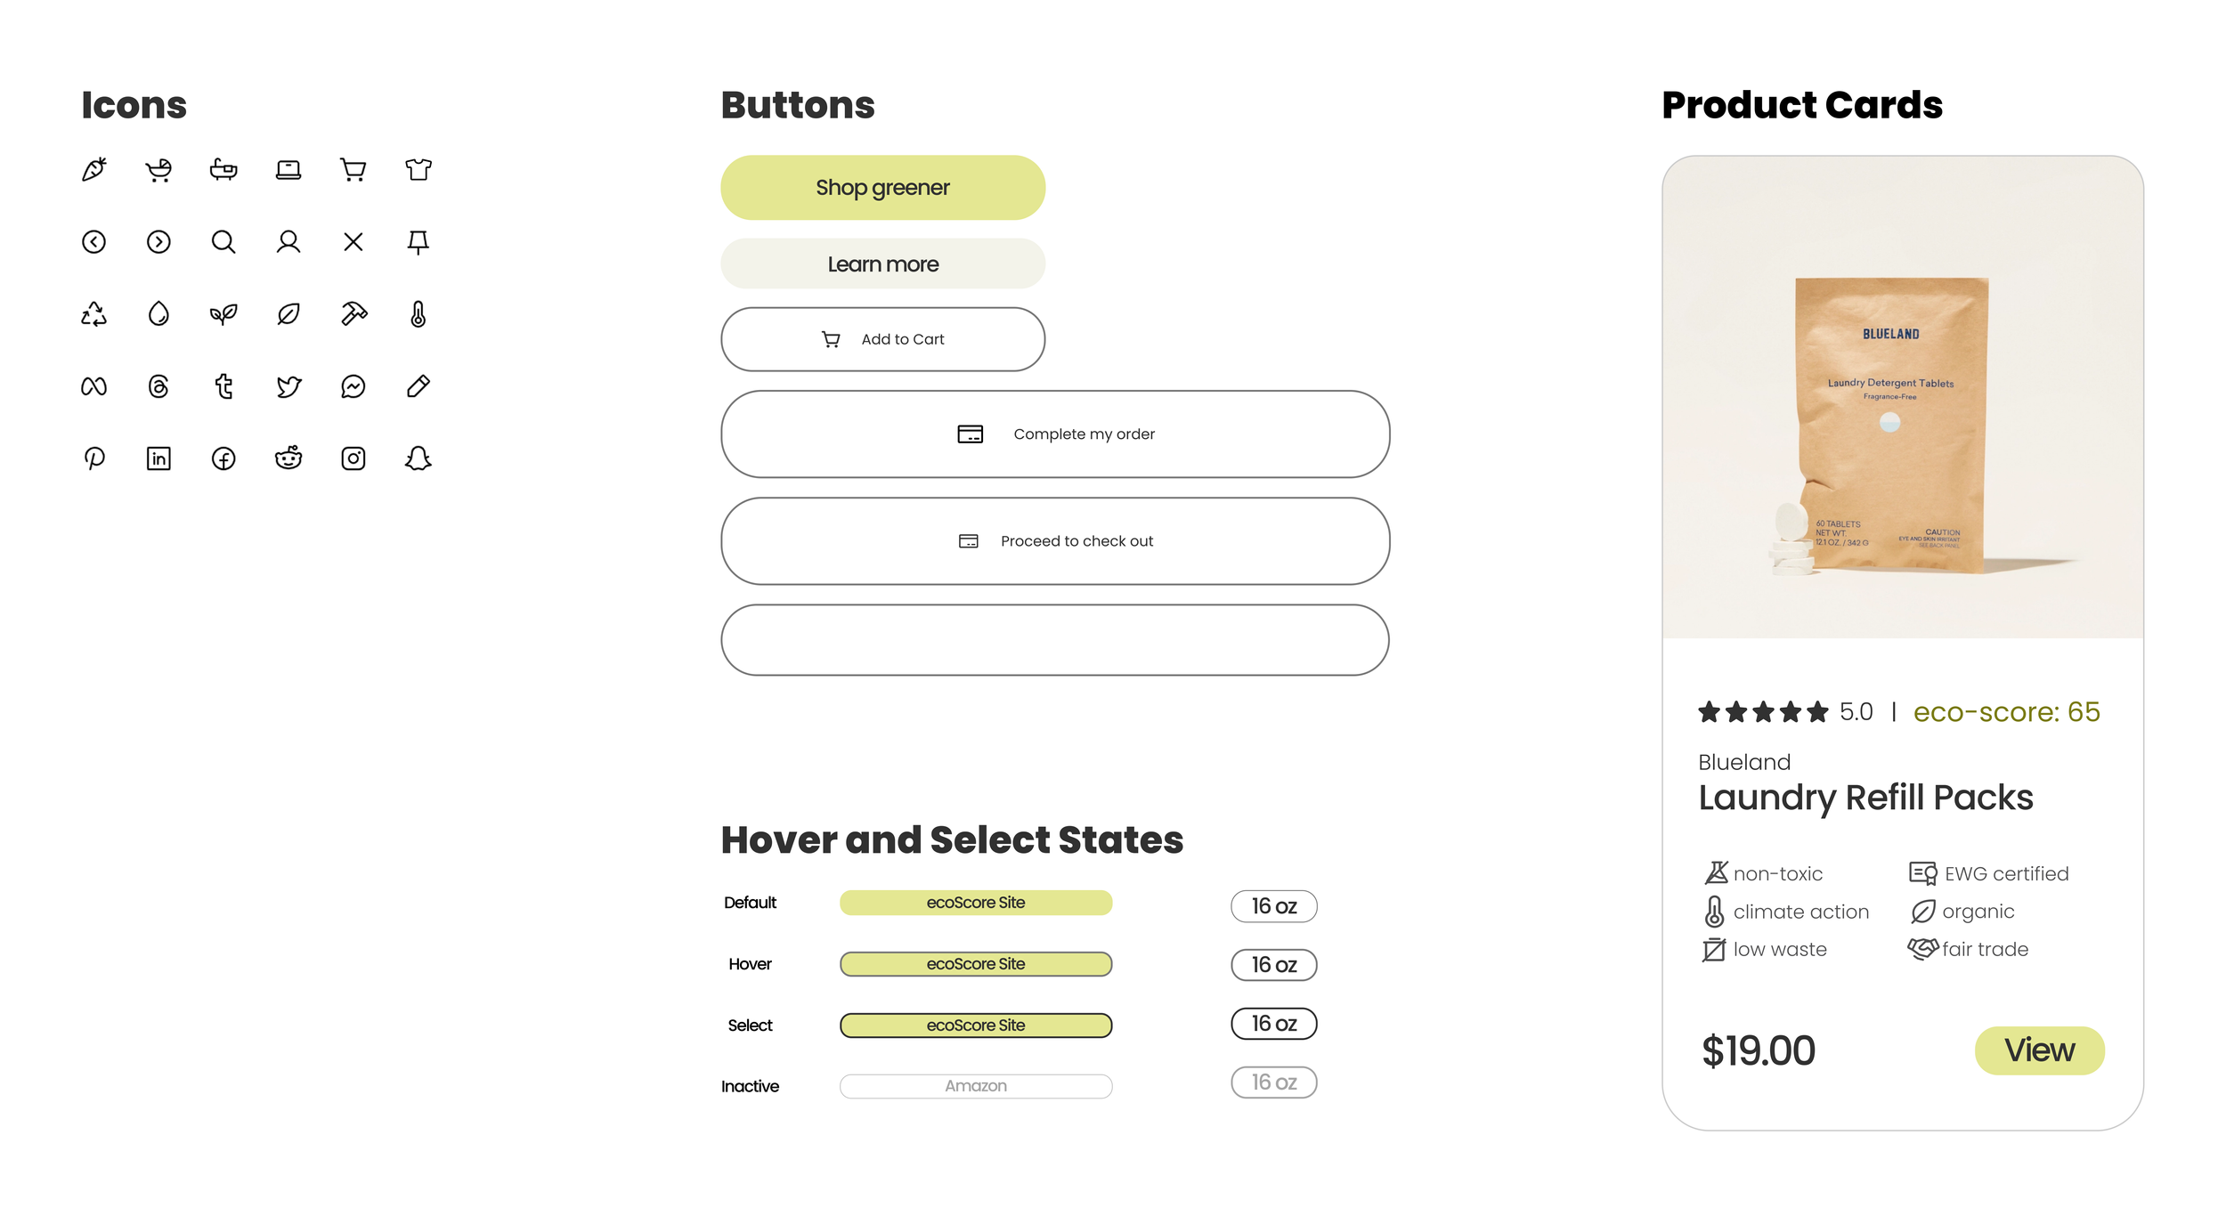Click Complete my order button
The image size is (2226, 1208).
[1055, 434]
